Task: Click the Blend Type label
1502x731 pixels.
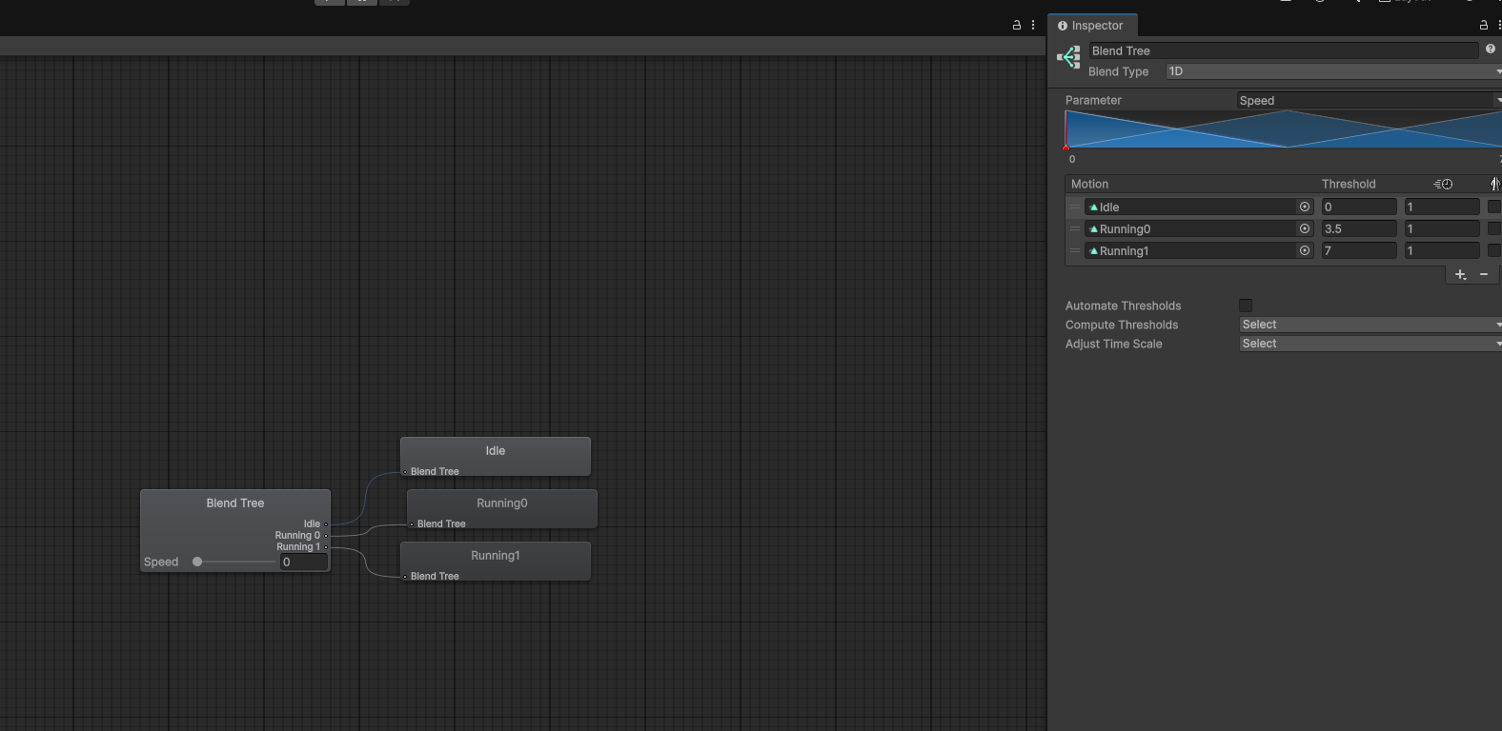Action: point(1118,71)
